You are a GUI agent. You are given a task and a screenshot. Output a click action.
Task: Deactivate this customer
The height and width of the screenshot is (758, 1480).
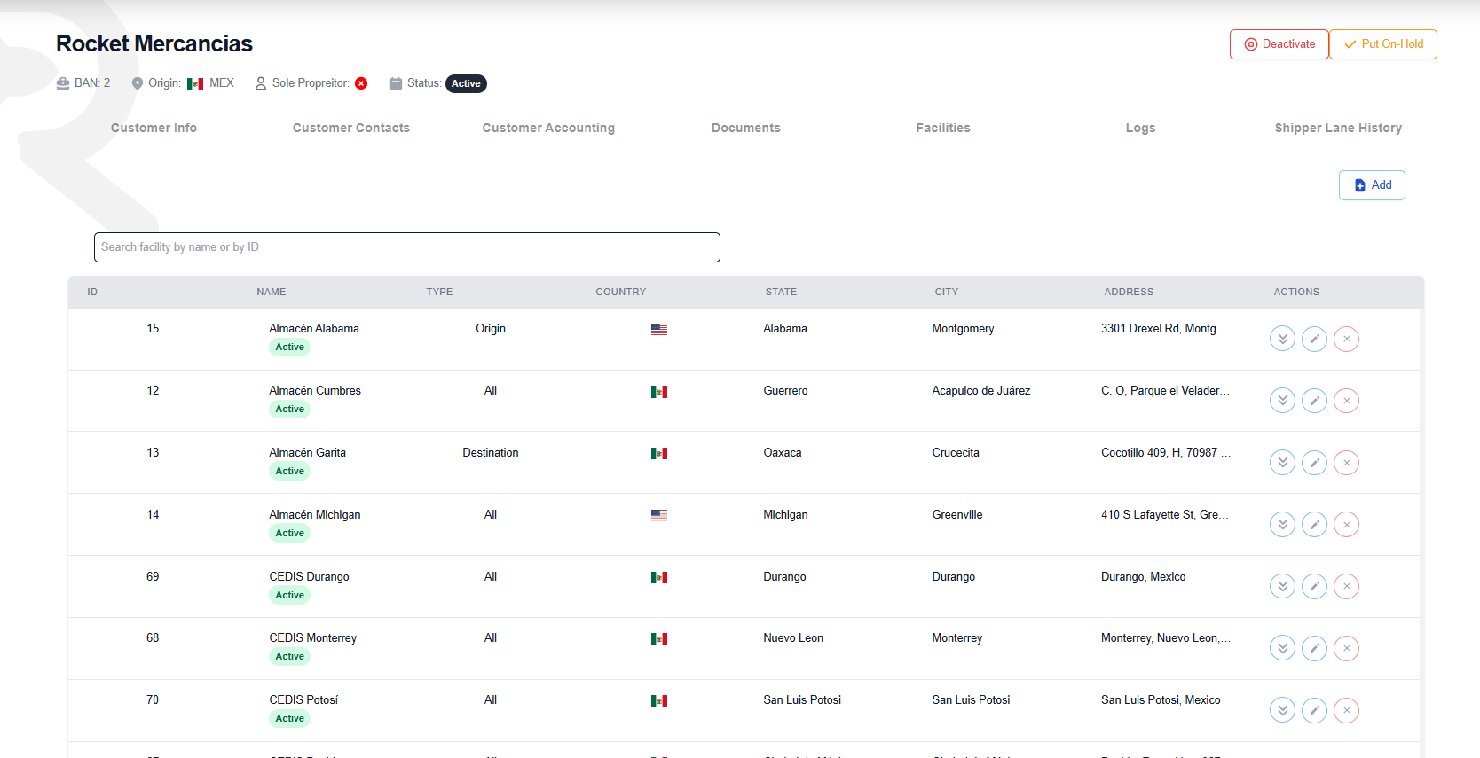pyautogui.click(x=1279, y=44)
